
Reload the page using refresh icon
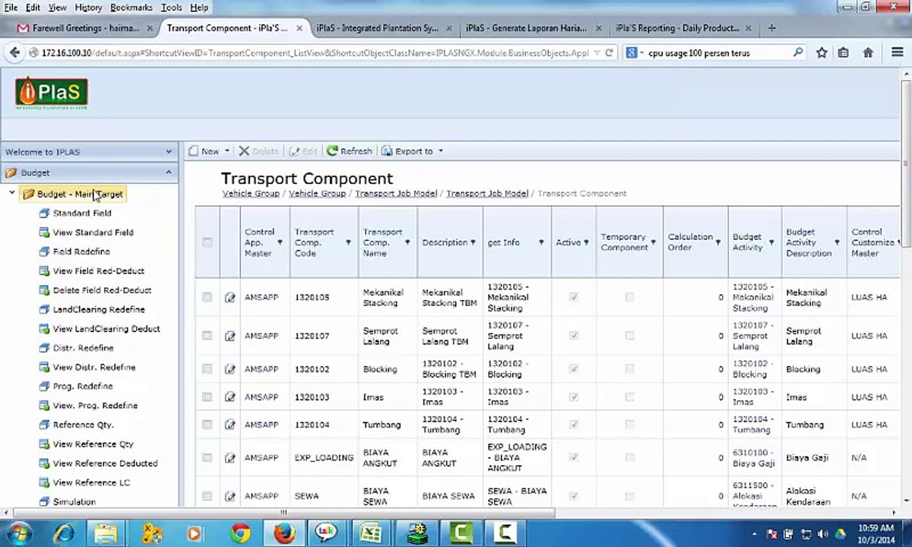(x=609, y=53)
